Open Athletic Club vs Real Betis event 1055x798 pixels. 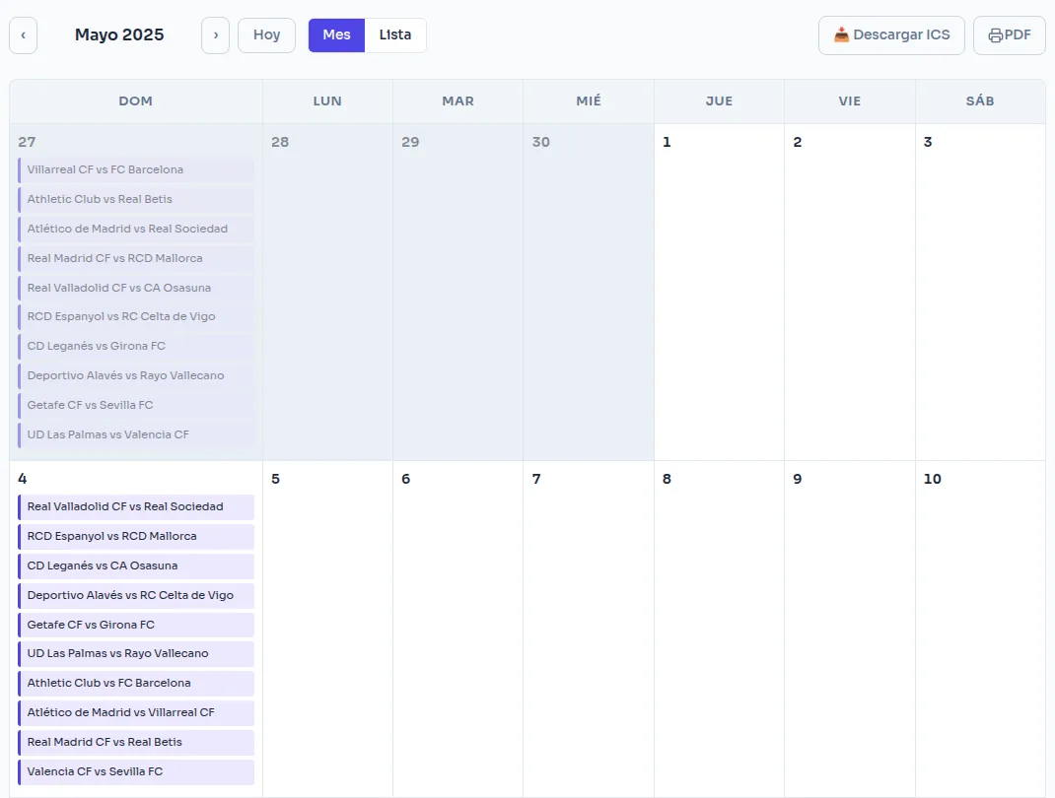(x=136, y=199)
